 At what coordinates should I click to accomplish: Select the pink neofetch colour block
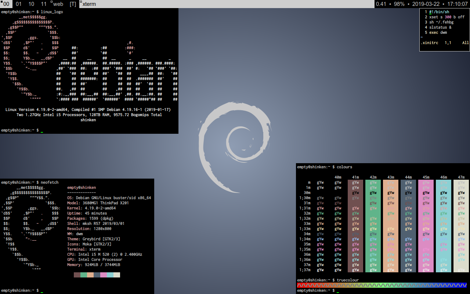click(x=104, y=275)
